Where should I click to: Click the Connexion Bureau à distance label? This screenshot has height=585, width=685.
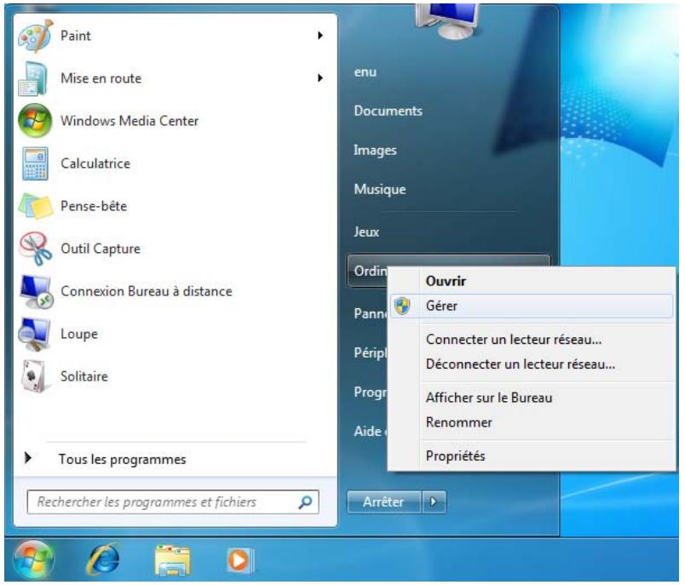[x=147, y=291]
